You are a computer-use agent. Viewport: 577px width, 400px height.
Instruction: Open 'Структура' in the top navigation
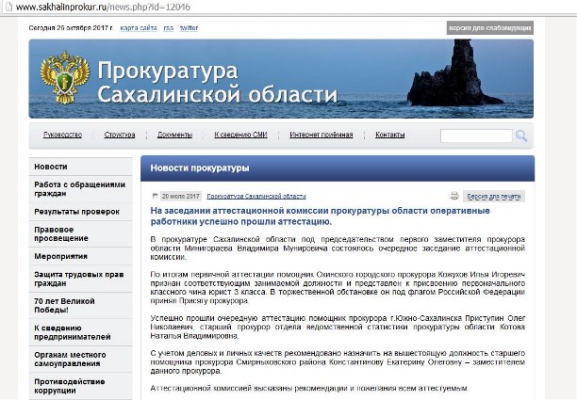tap(120, 135)
